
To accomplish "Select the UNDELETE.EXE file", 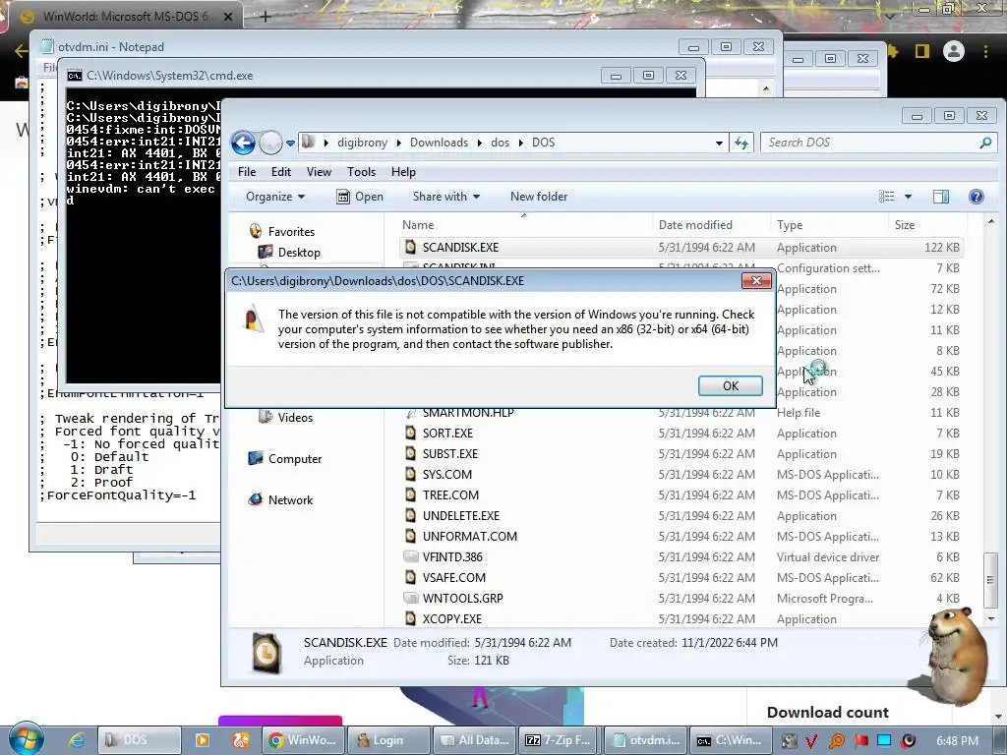I will click(460, 515).
